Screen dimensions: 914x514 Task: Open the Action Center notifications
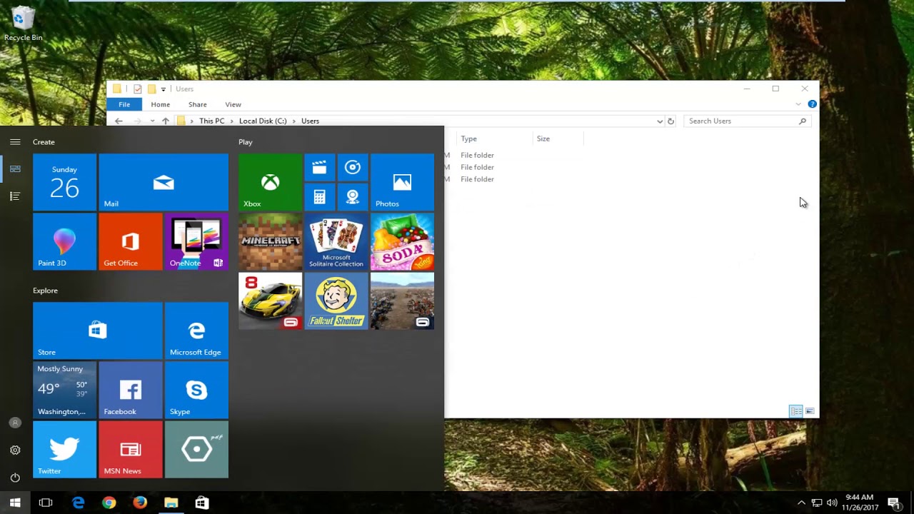pos(893,503)
